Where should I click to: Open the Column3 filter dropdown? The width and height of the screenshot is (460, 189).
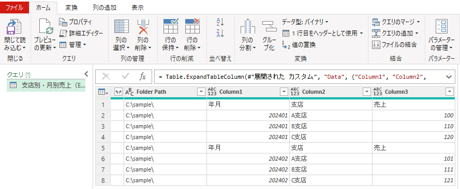tap(450, 92)
